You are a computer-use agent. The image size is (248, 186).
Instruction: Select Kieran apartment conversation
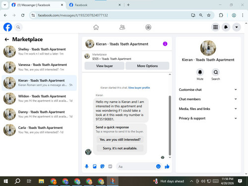coord(39,83)
